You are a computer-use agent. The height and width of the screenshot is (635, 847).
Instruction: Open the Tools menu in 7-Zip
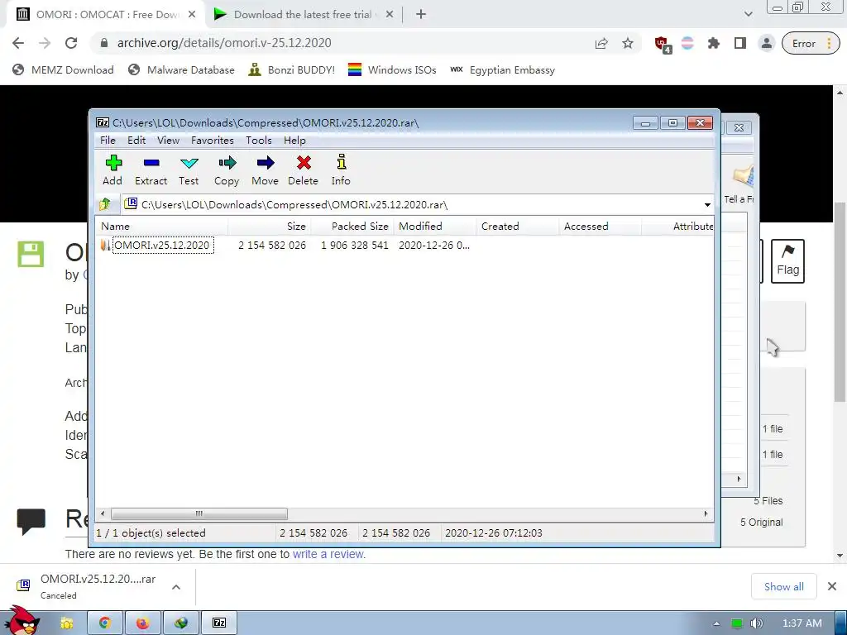pyautogui.click(x=259, y=141)
